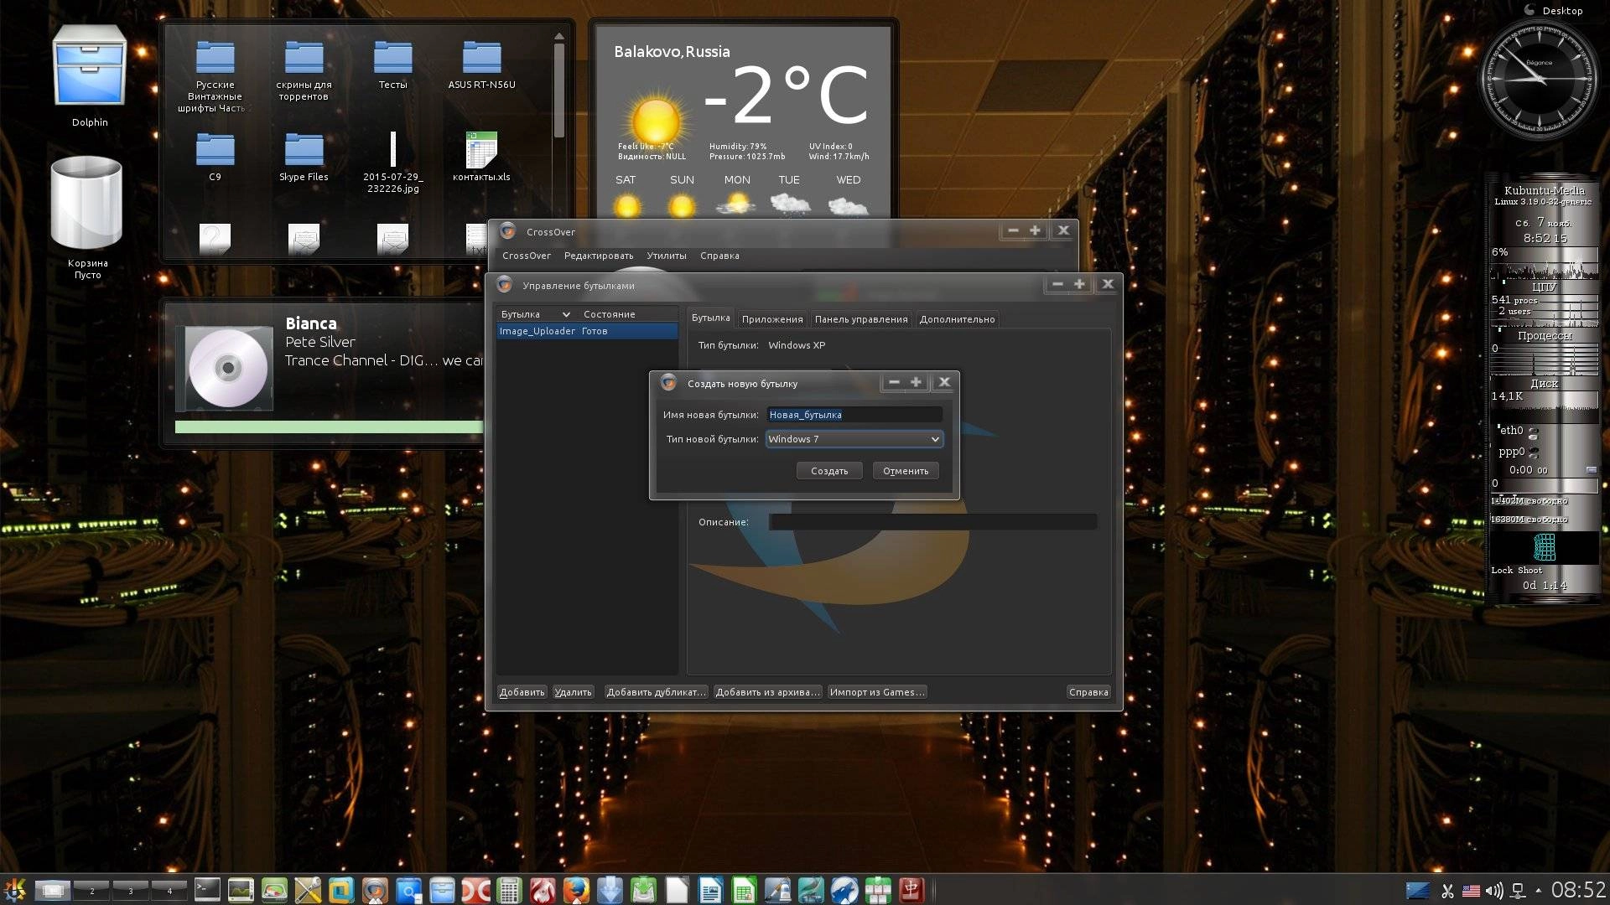Open the red flame application icon in the panel

pyautogui.click(x=543, y=890)
